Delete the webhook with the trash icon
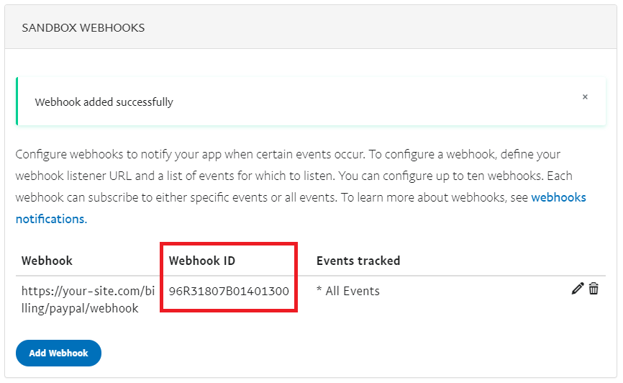The image size is (623, 383). (594, 289)
